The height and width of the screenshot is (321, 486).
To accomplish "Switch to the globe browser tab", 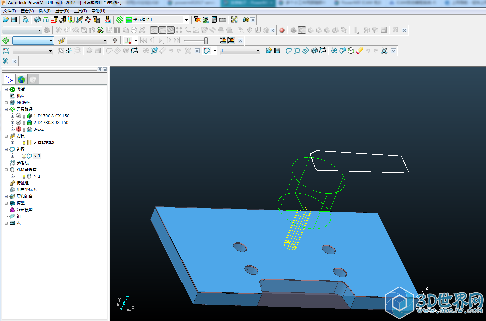I will tap(21, 80).
